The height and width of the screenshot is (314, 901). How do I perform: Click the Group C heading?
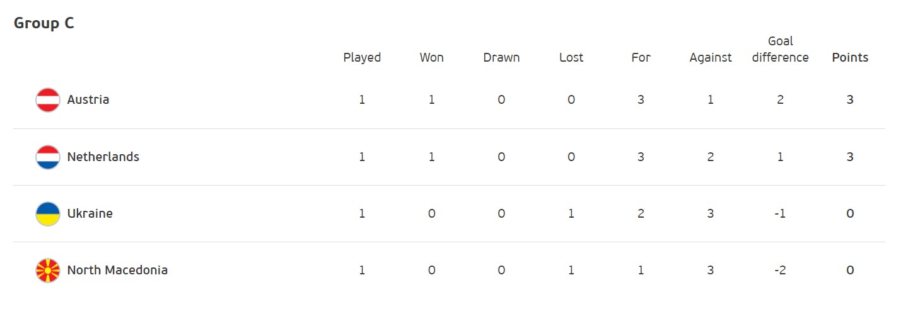point(44,23)
